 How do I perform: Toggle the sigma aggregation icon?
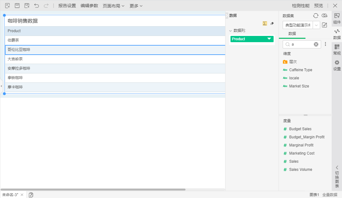265,23
